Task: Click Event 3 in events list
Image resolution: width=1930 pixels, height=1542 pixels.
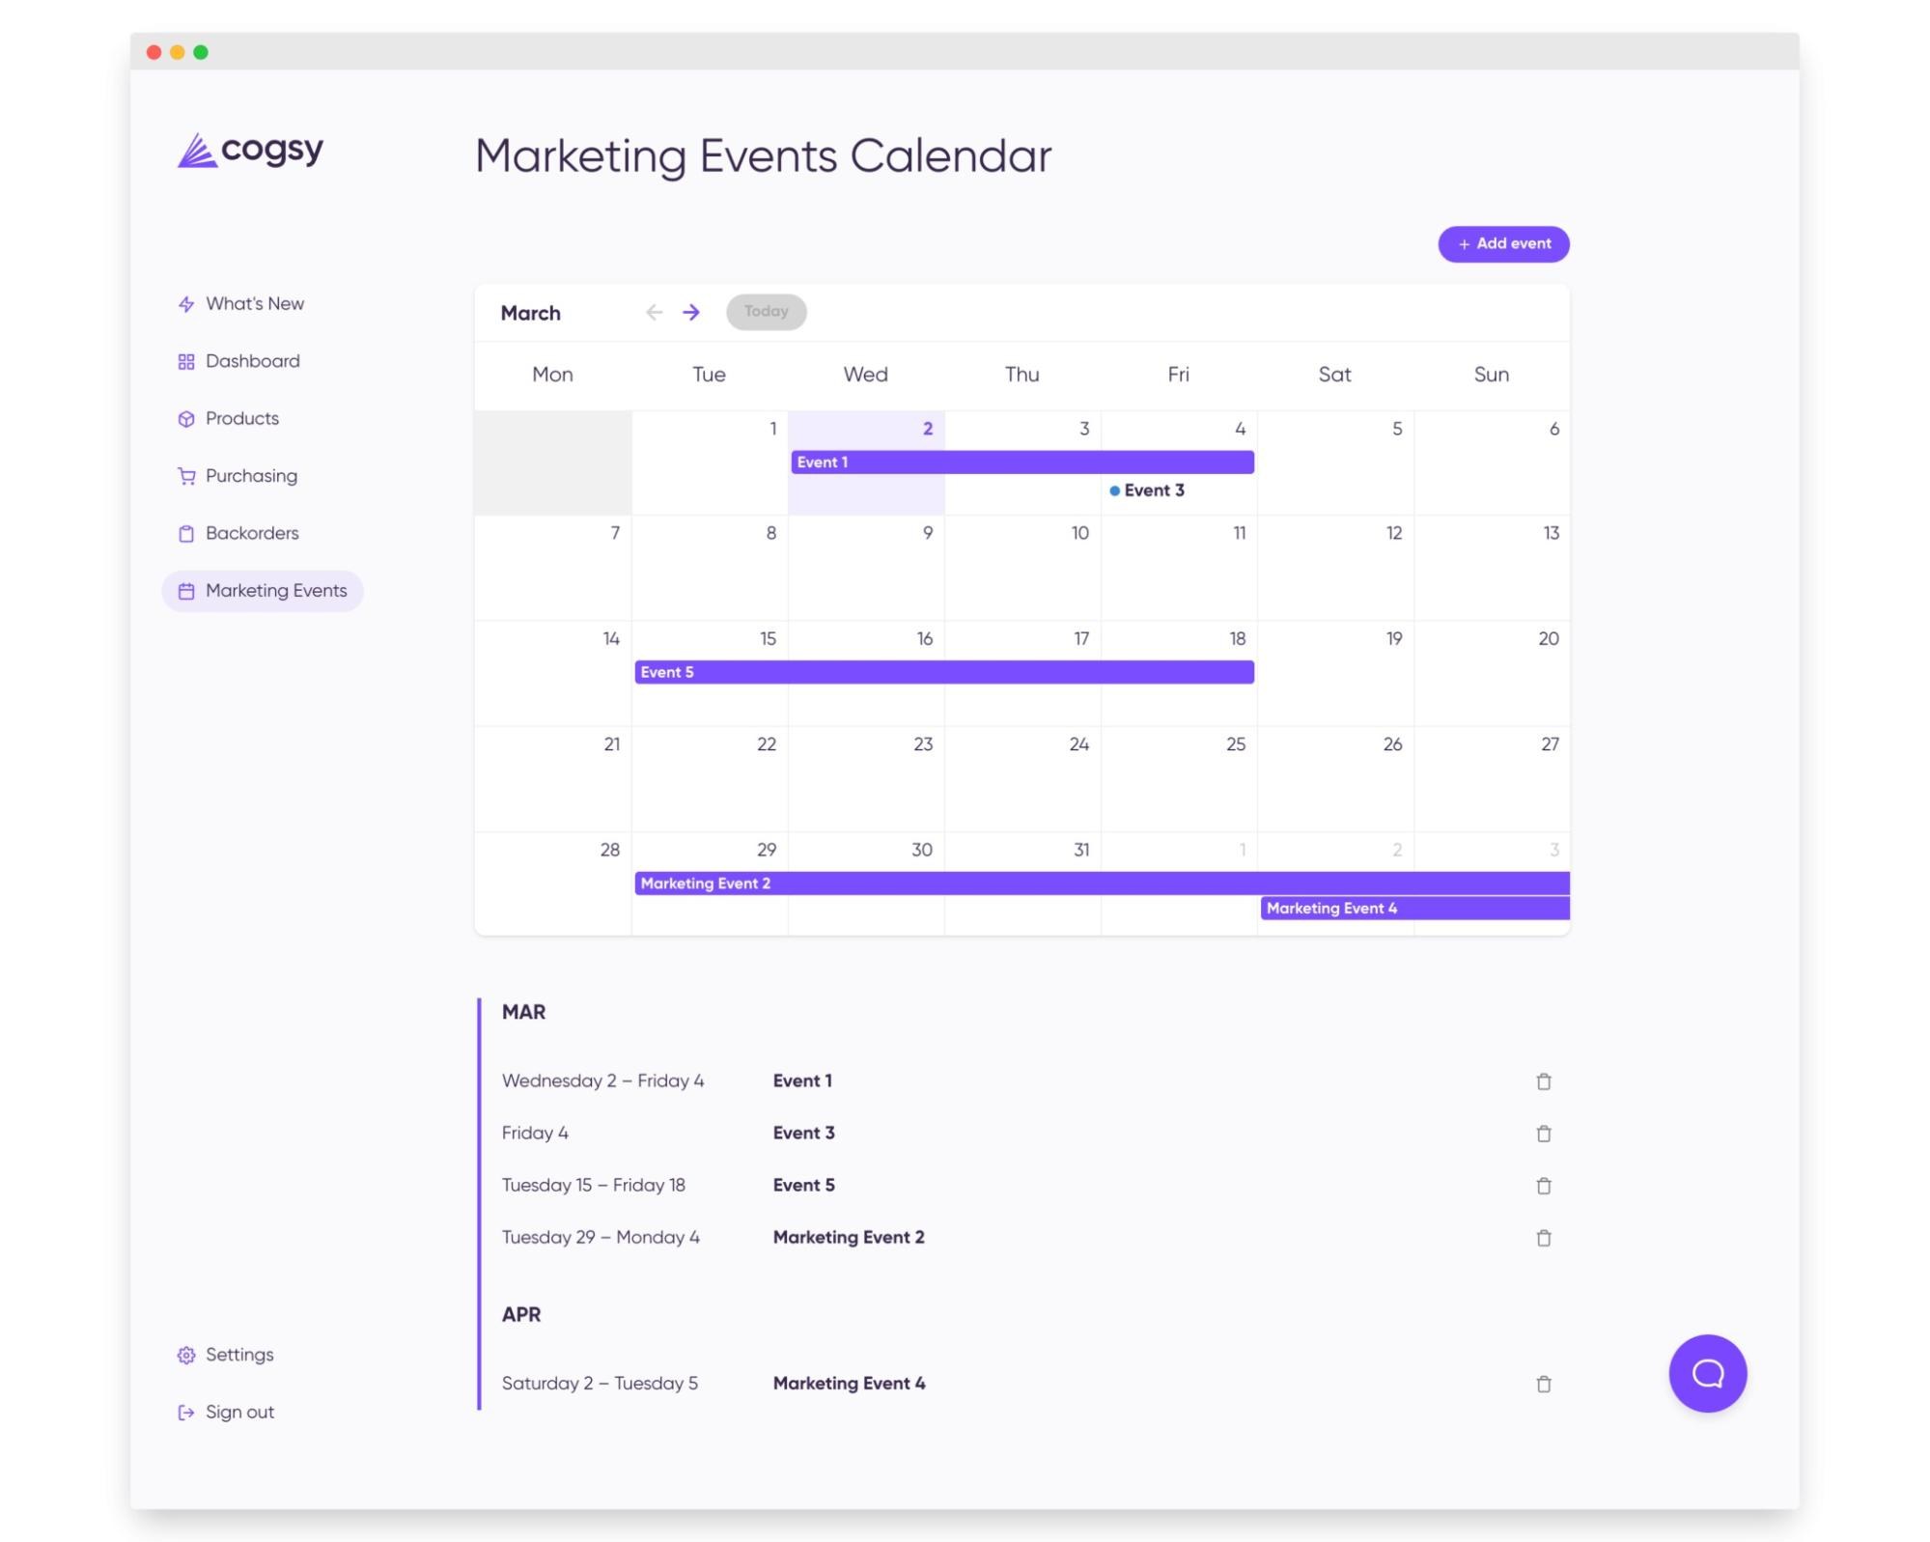Action: point(804,1134)
